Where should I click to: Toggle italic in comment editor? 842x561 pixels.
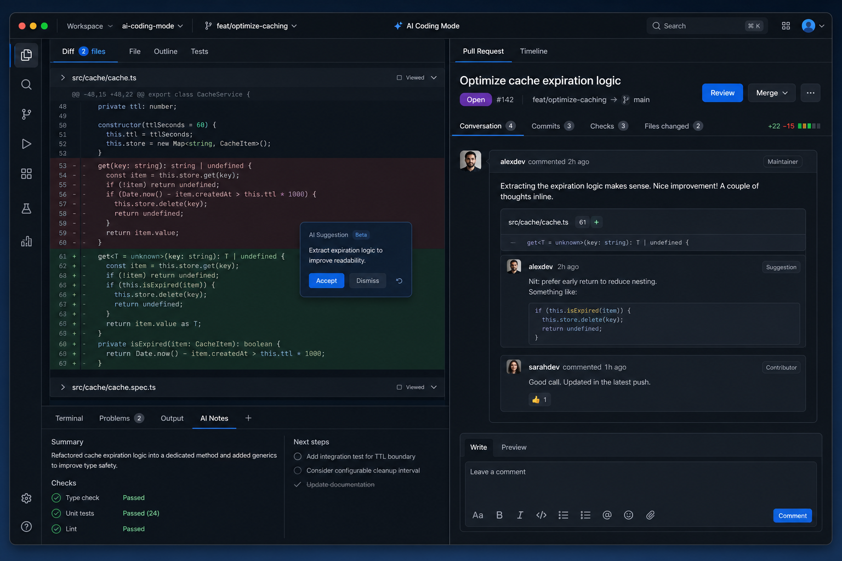click(x=520, y=515)
